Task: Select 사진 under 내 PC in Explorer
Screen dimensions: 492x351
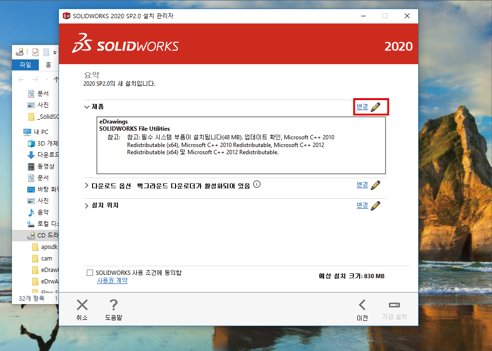Action: tap(38, 201)
